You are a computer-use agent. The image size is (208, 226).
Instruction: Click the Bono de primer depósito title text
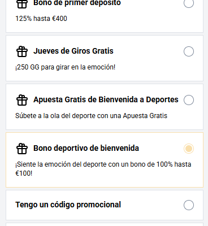77,3
